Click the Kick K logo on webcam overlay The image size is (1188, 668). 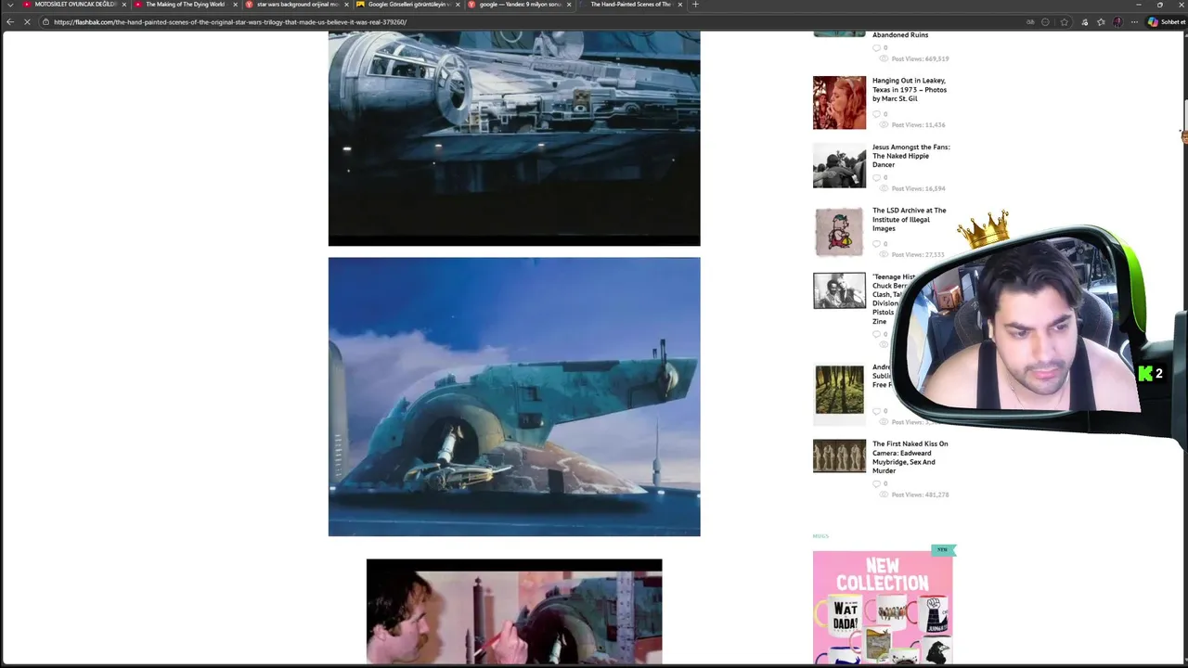[1145, 374]
